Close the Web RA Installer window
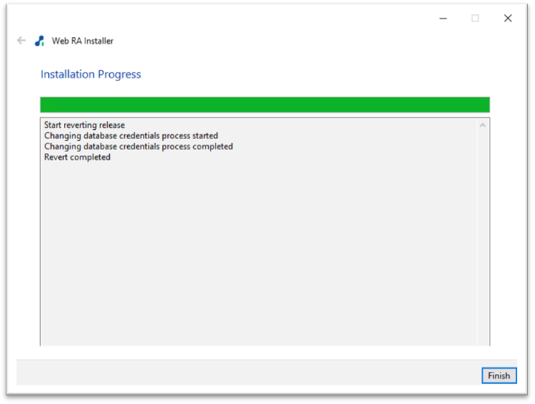The image size is (535, 404). click(508, 19)
